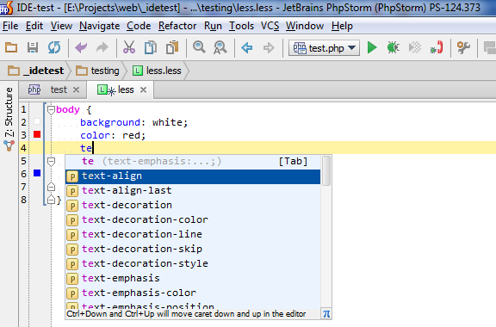Open the Navigate menu
The width and height of the screenshot is (496, 327).
pos(99,26)
